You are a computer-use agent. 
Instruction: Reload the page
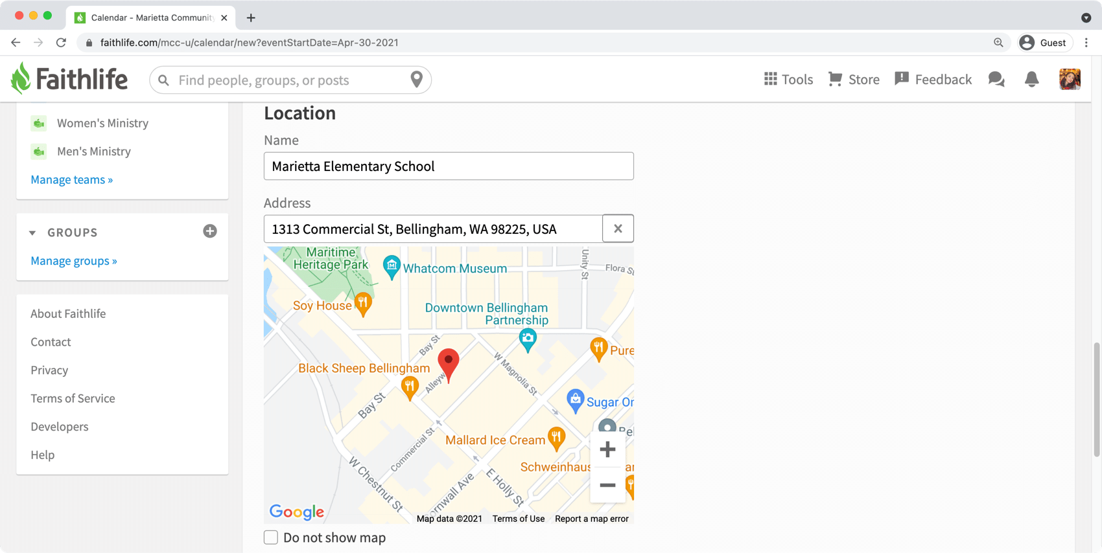61,43
